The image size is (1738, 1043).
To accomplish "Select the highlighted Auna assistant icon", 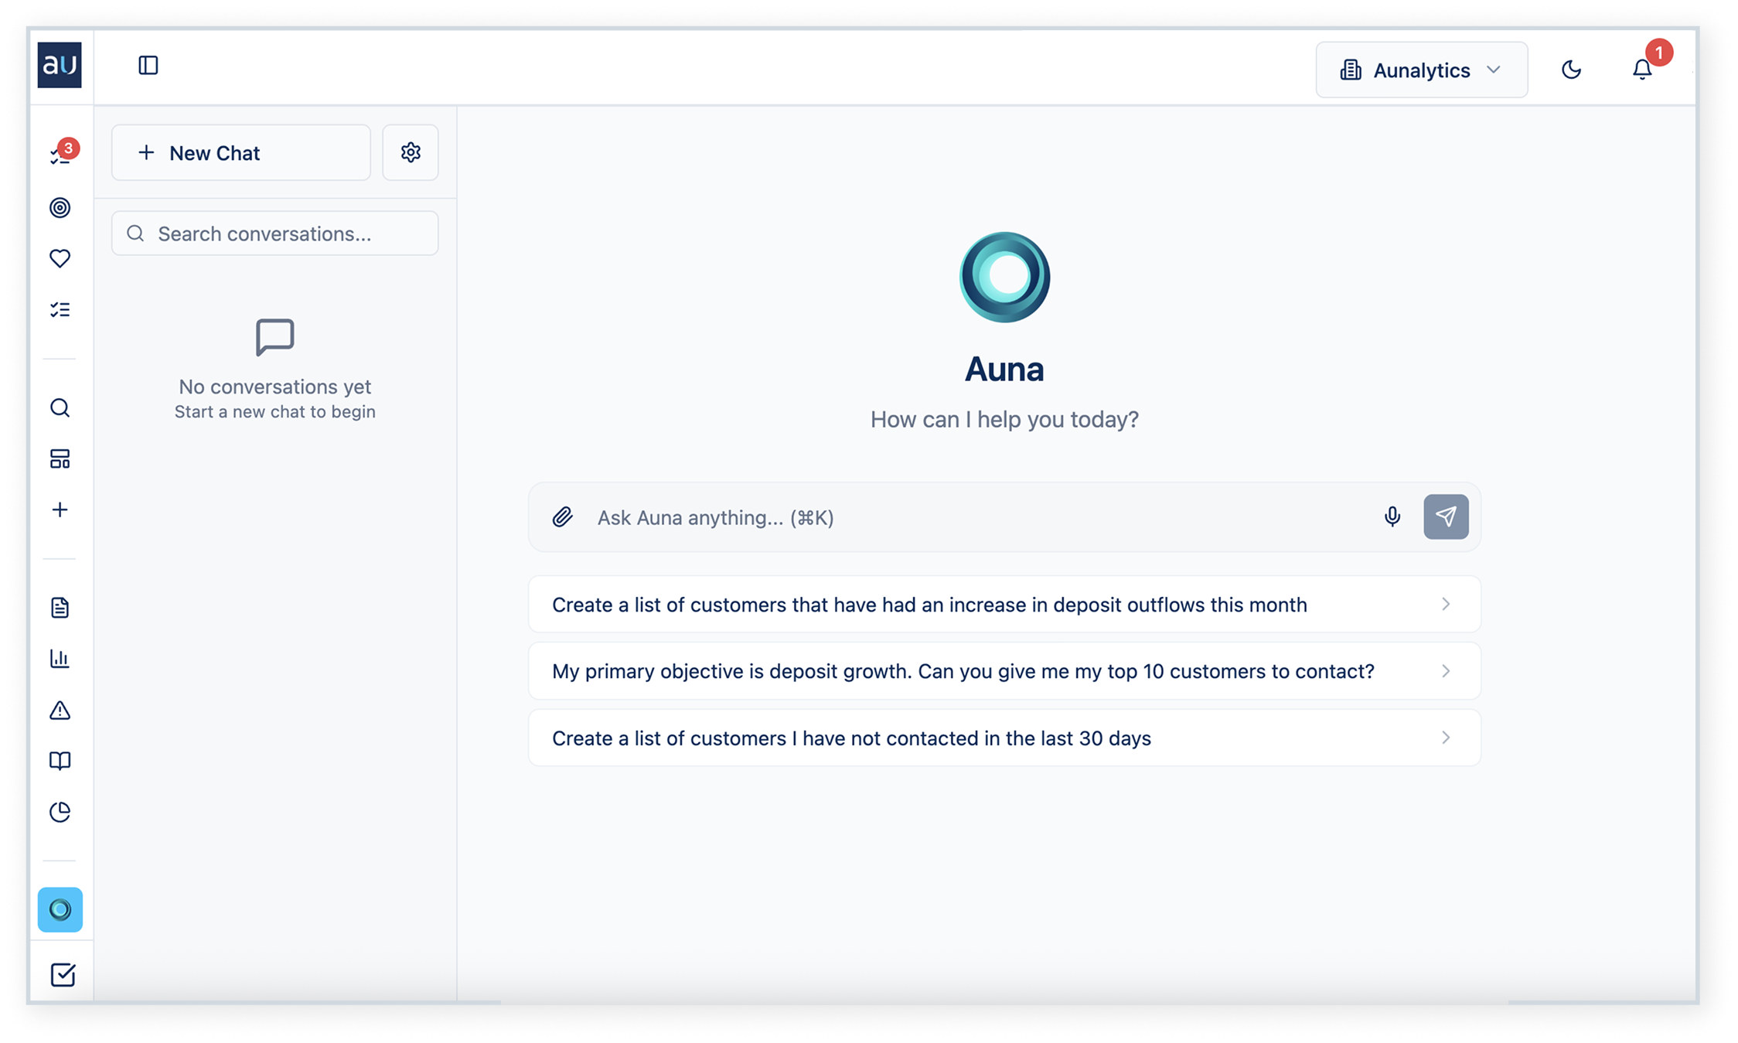I will (x=60, y=910).
